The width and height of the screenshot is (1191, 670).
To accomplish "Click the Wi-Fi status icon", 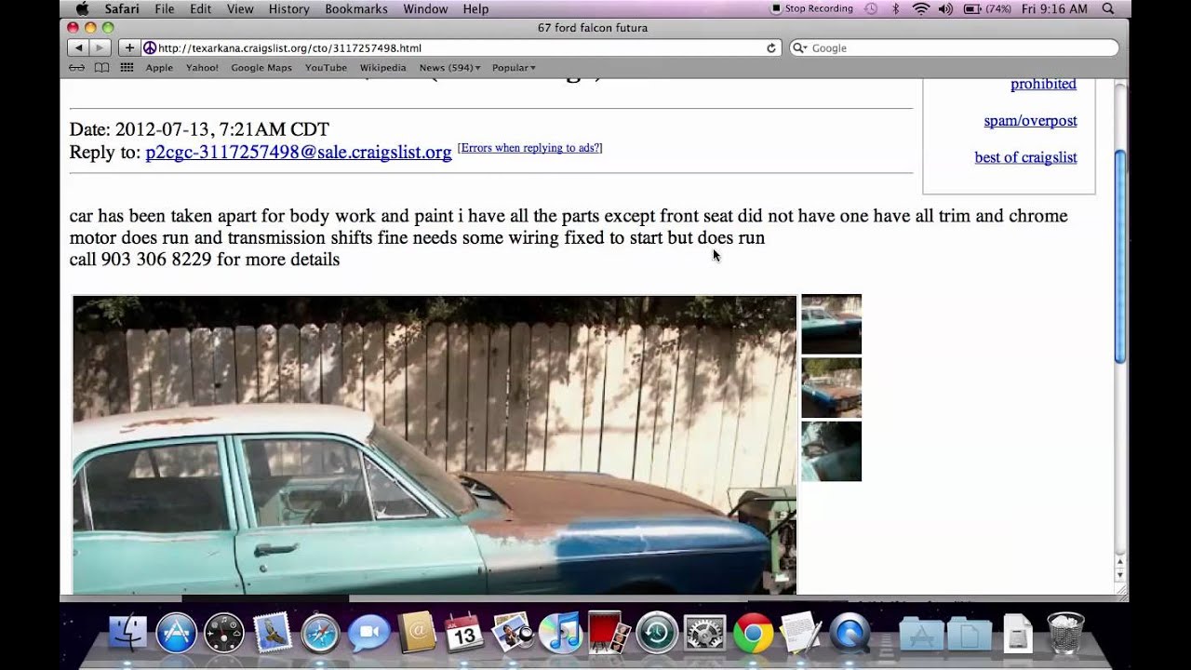I will [921, 8].
